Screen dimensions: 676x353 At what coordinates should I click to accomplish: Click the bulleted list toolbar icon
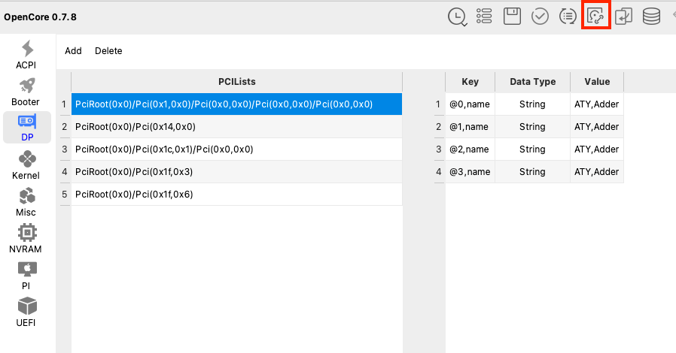click(x=484, y=17)
